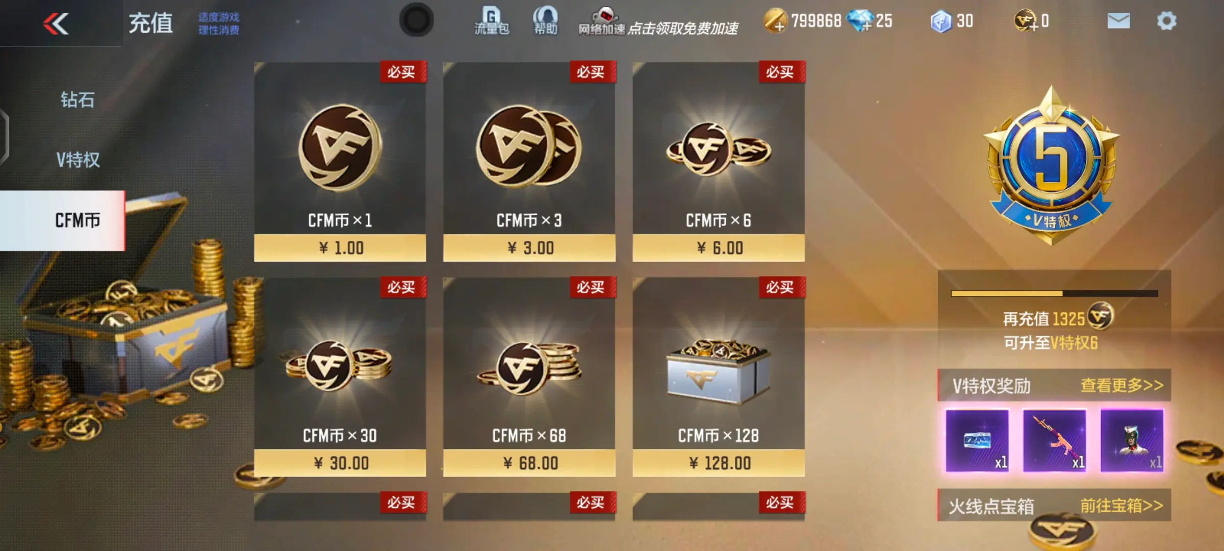Open 查看更多>> V privilege rewards link

point(1122,385)
